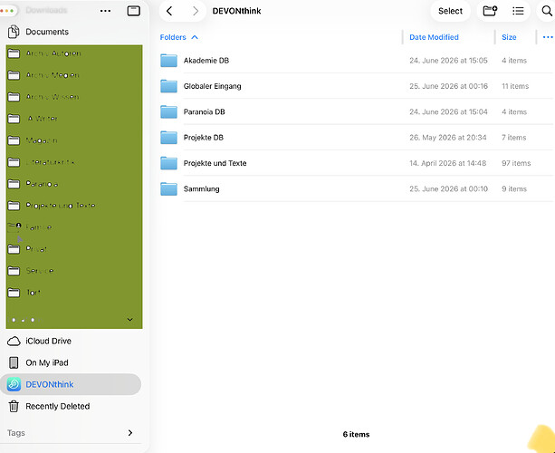Click the DEVONthink app icon in sidebar
The height and width of the screenshot is (453, 555).
click(14, 384)
